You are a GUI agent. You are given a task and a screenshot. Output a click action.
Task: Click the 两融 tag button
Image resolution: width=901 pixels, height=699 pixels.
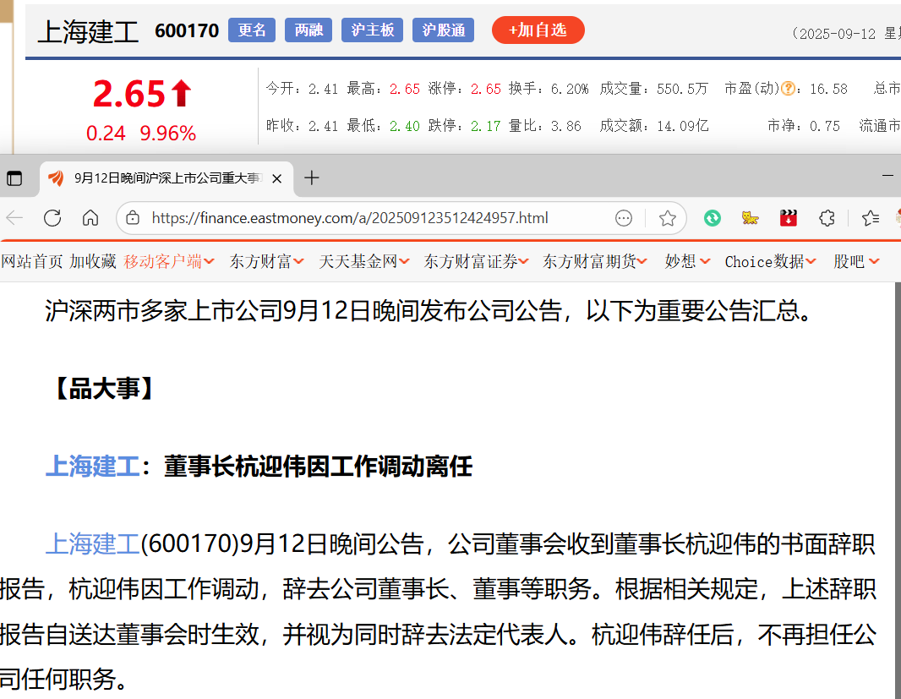[309, 30]
